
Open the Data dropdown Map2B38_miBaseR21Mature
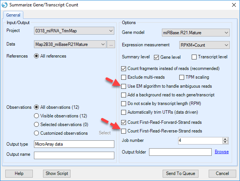70,44
